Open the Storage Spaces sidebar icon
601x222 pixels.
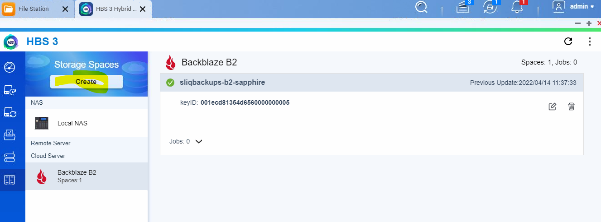pos(10,180)
